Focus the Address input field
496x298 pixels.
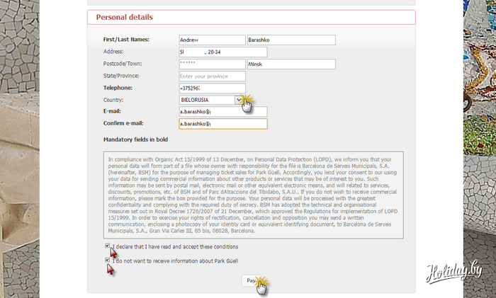coord(222,52)
